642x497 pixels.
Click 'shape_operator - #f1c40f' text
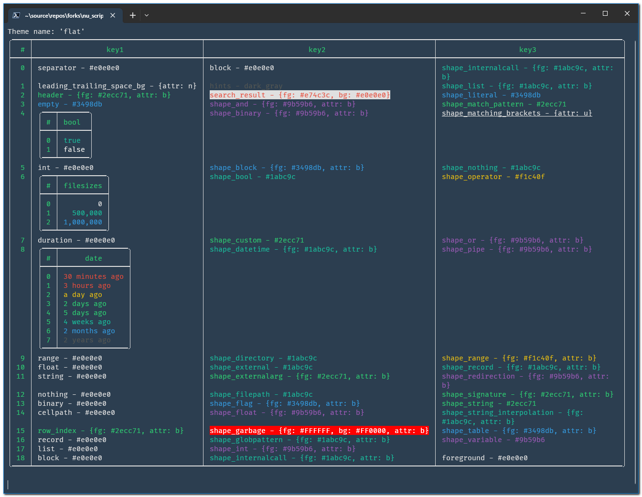pos(493,177)
